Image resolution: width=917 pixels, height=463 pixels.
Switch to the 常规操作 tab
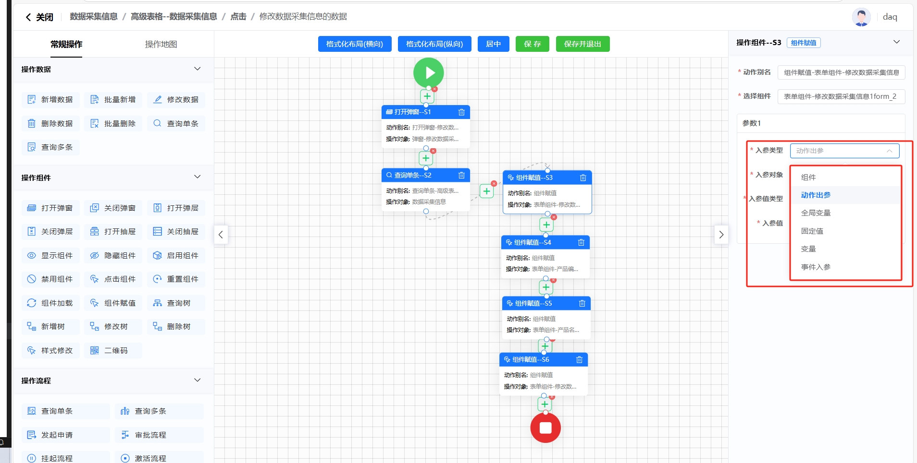pyautogui.click(x=66, y=44)
